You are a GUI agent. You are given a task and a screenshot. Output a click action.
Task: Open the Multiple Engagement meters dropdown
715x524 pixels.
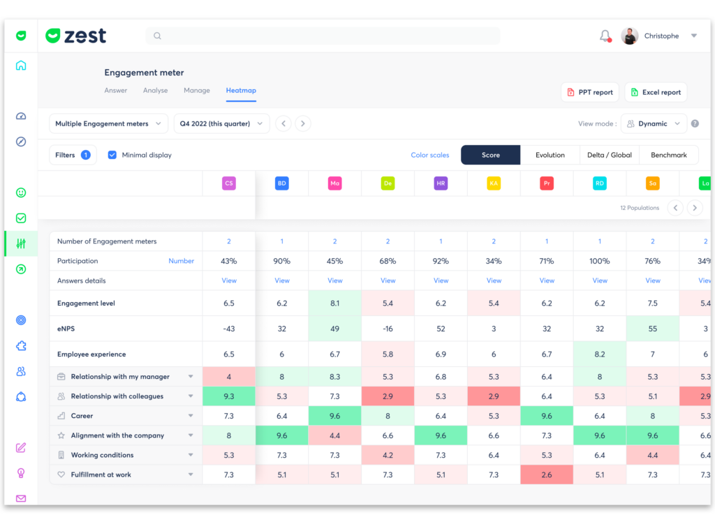pyautogui.click(x=108, y=123)
